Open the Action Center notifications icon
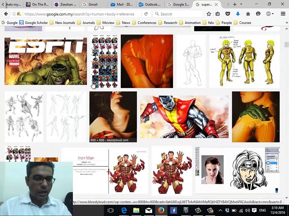Viewport: 289px width, 216px height. 254,210
